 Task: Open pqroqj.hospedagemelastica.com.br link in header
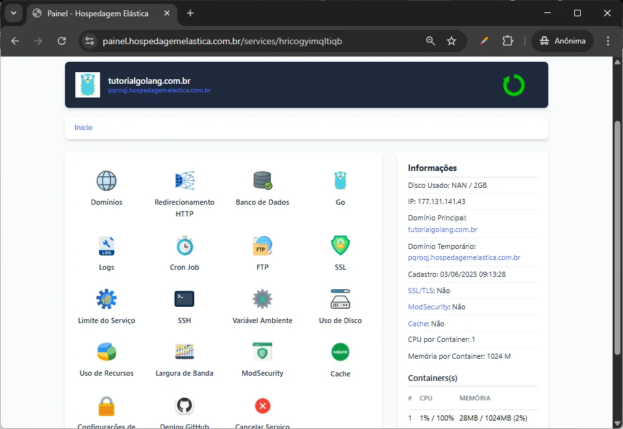pos(159,90)
